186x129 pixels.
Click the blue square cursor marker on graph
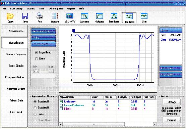tap(74, 31)
